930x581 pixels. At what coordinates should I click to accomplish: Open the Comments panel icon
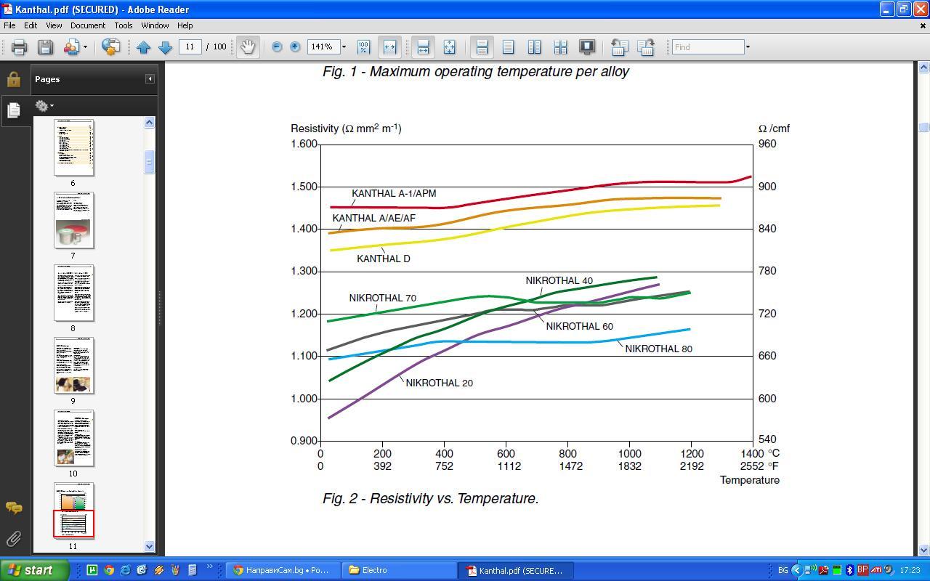(14, 508)
